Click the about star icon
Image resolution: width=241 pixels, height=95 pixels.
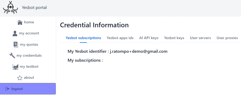pyautogui.click(x=20, y=78)
